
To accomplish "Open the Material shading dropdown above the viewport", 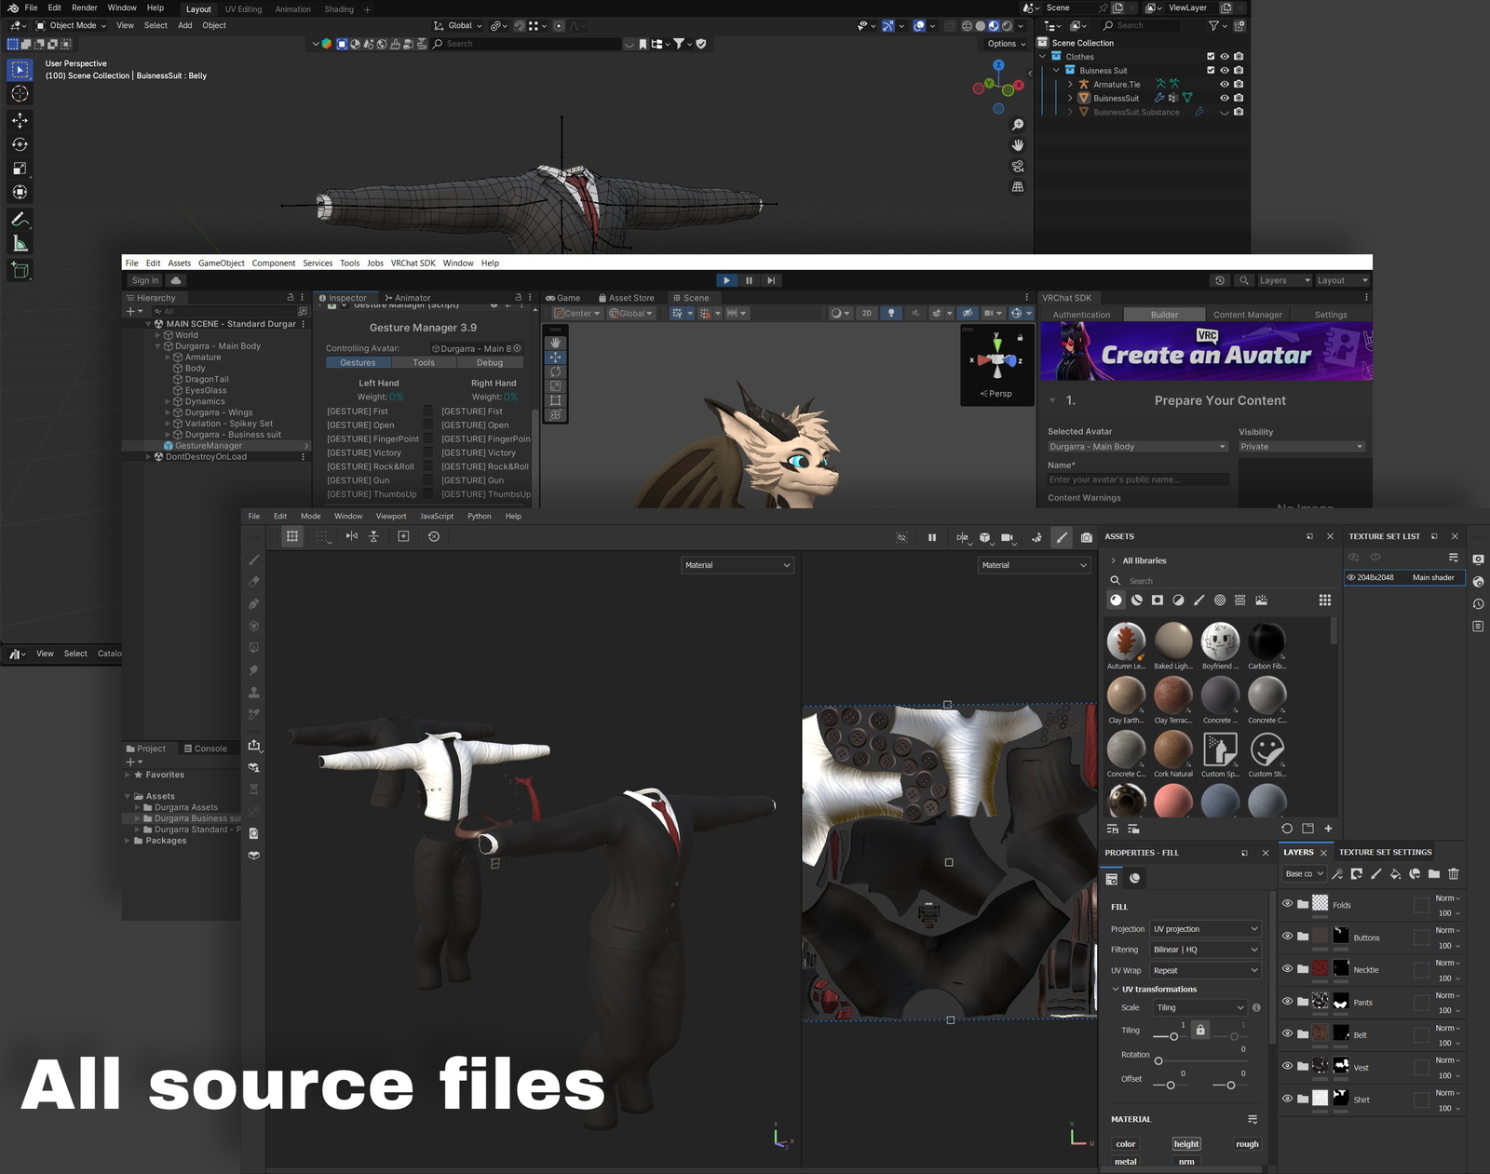I will coord(738,565).
